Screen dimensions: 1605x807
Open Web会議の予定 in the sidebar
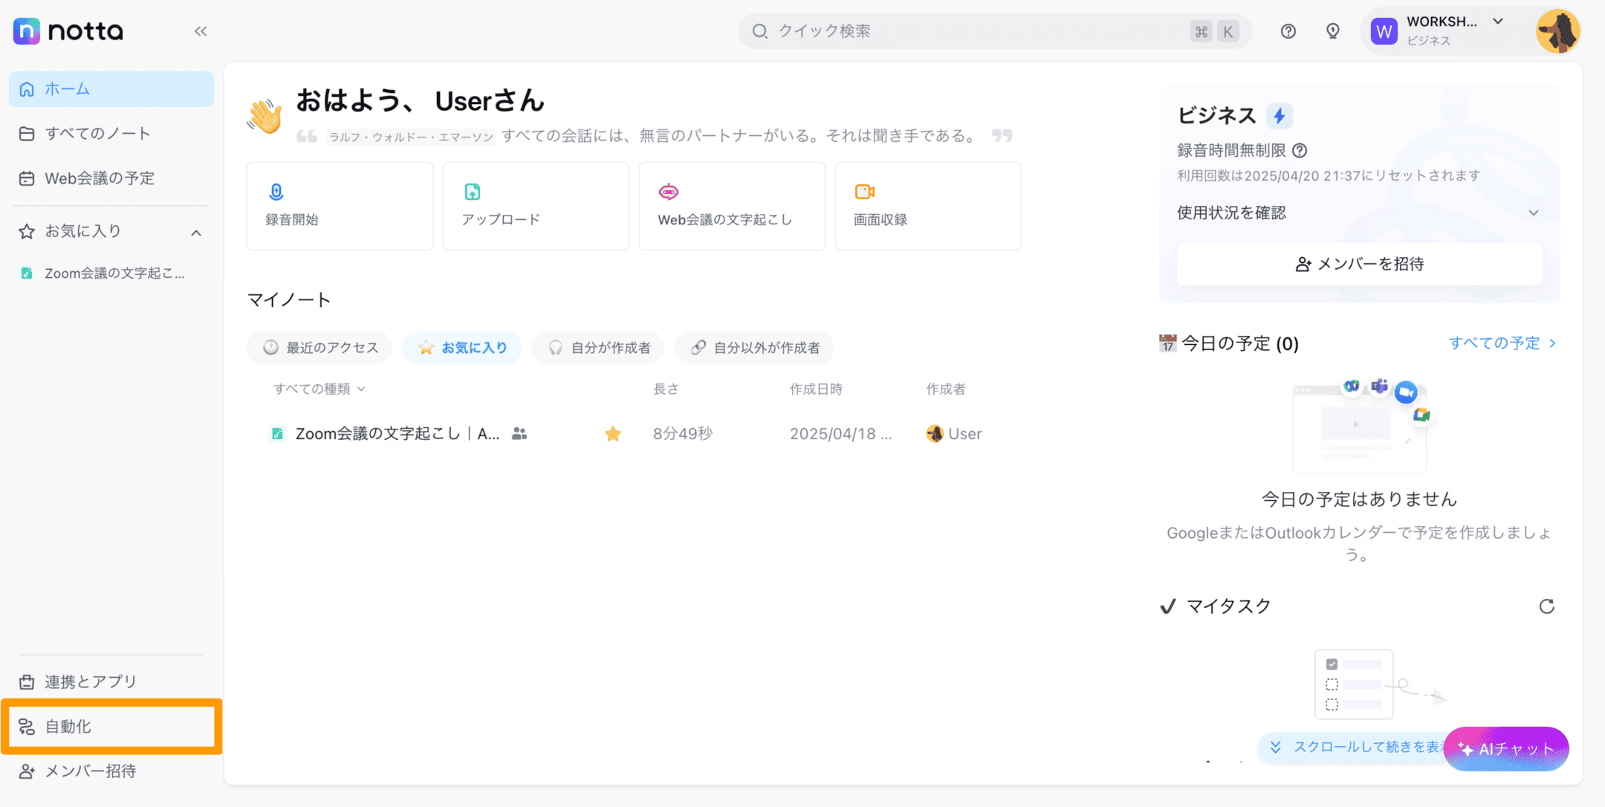[x=111, y=178]
